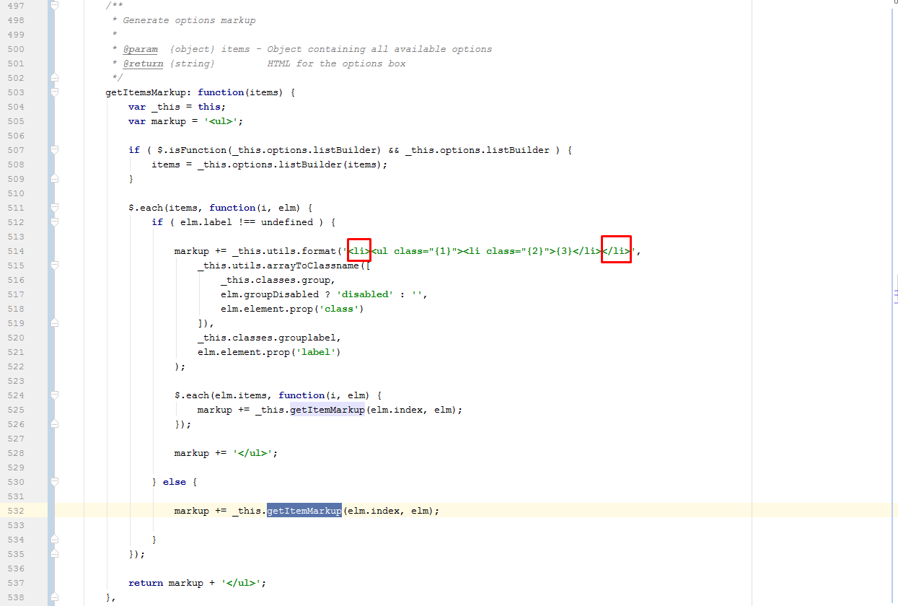Click the blue occurrence markers on the right stripe
The image size is (898, 606).
894,294
